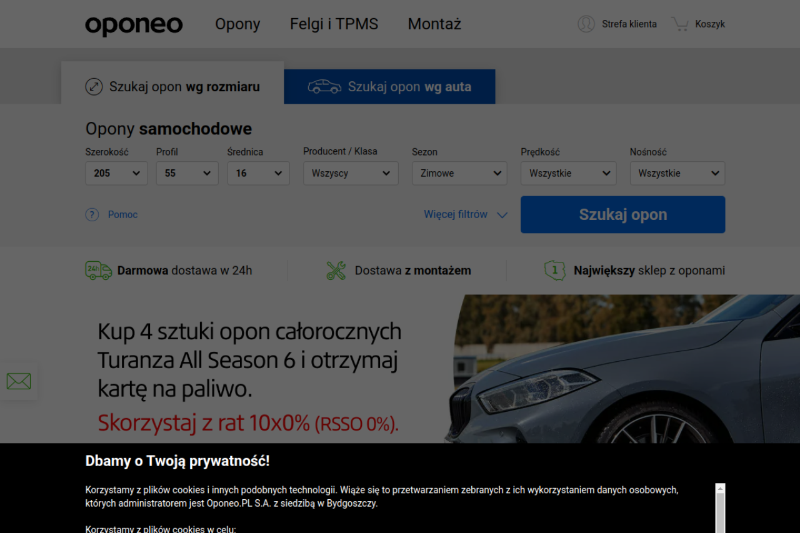Open the Producent / Klasa dropdown
This screenshot has width=800, height=533.
pos(351,173)
